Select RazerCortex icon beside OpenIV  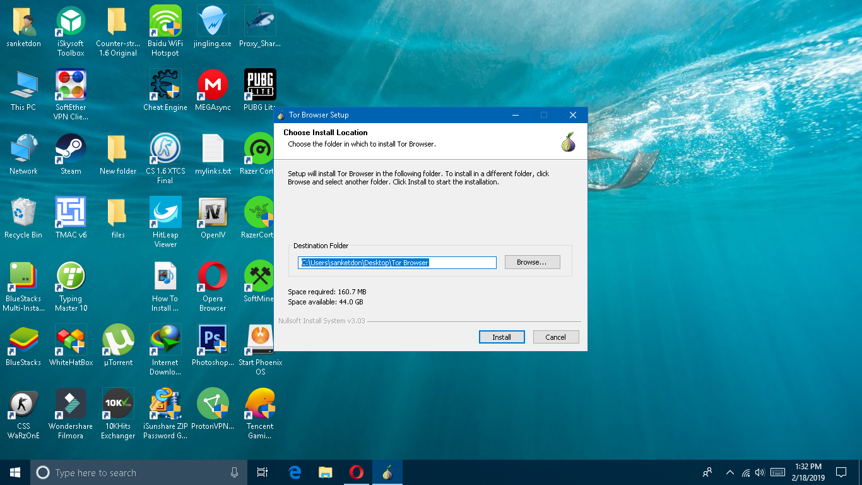coord(259,213)
